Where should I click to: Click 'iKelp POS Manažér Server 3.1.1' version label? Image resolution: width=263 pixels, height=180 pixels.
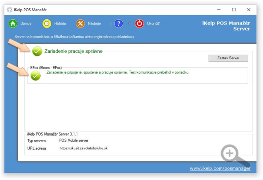(52, 134)
